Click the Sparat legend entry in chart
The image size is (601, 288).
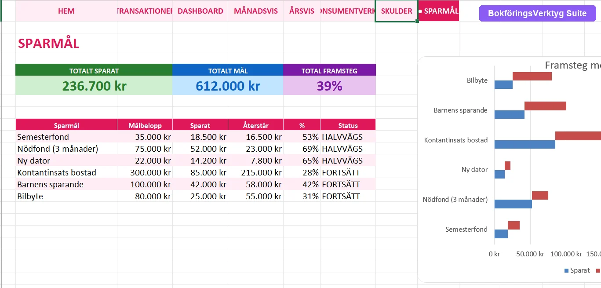click(577, 270)
